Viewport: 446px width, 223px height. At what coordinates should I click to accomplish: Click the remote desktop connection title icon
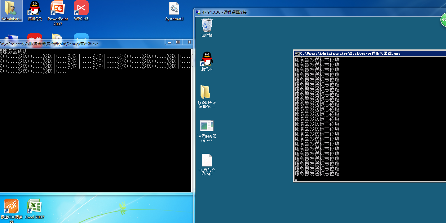point(198,12)
